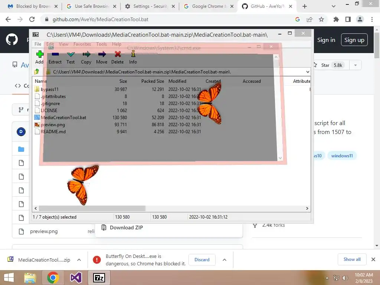Screen dimensions: 380x285
Task: Open the Chrome profile avatar
Action: coord(360,19)
